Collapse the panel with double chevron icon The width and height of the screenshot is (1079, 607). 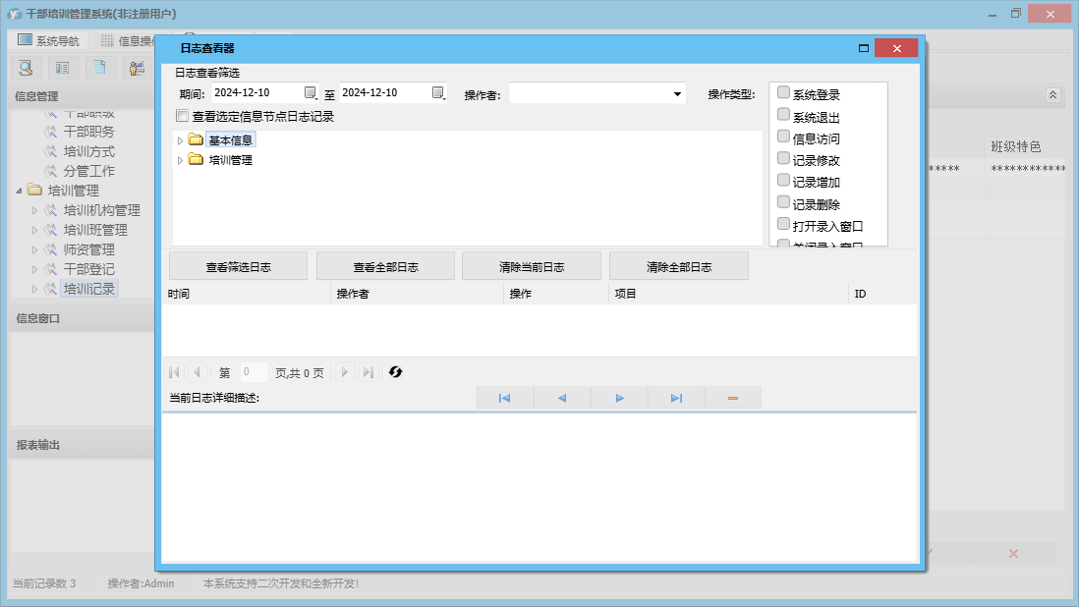1052,95
